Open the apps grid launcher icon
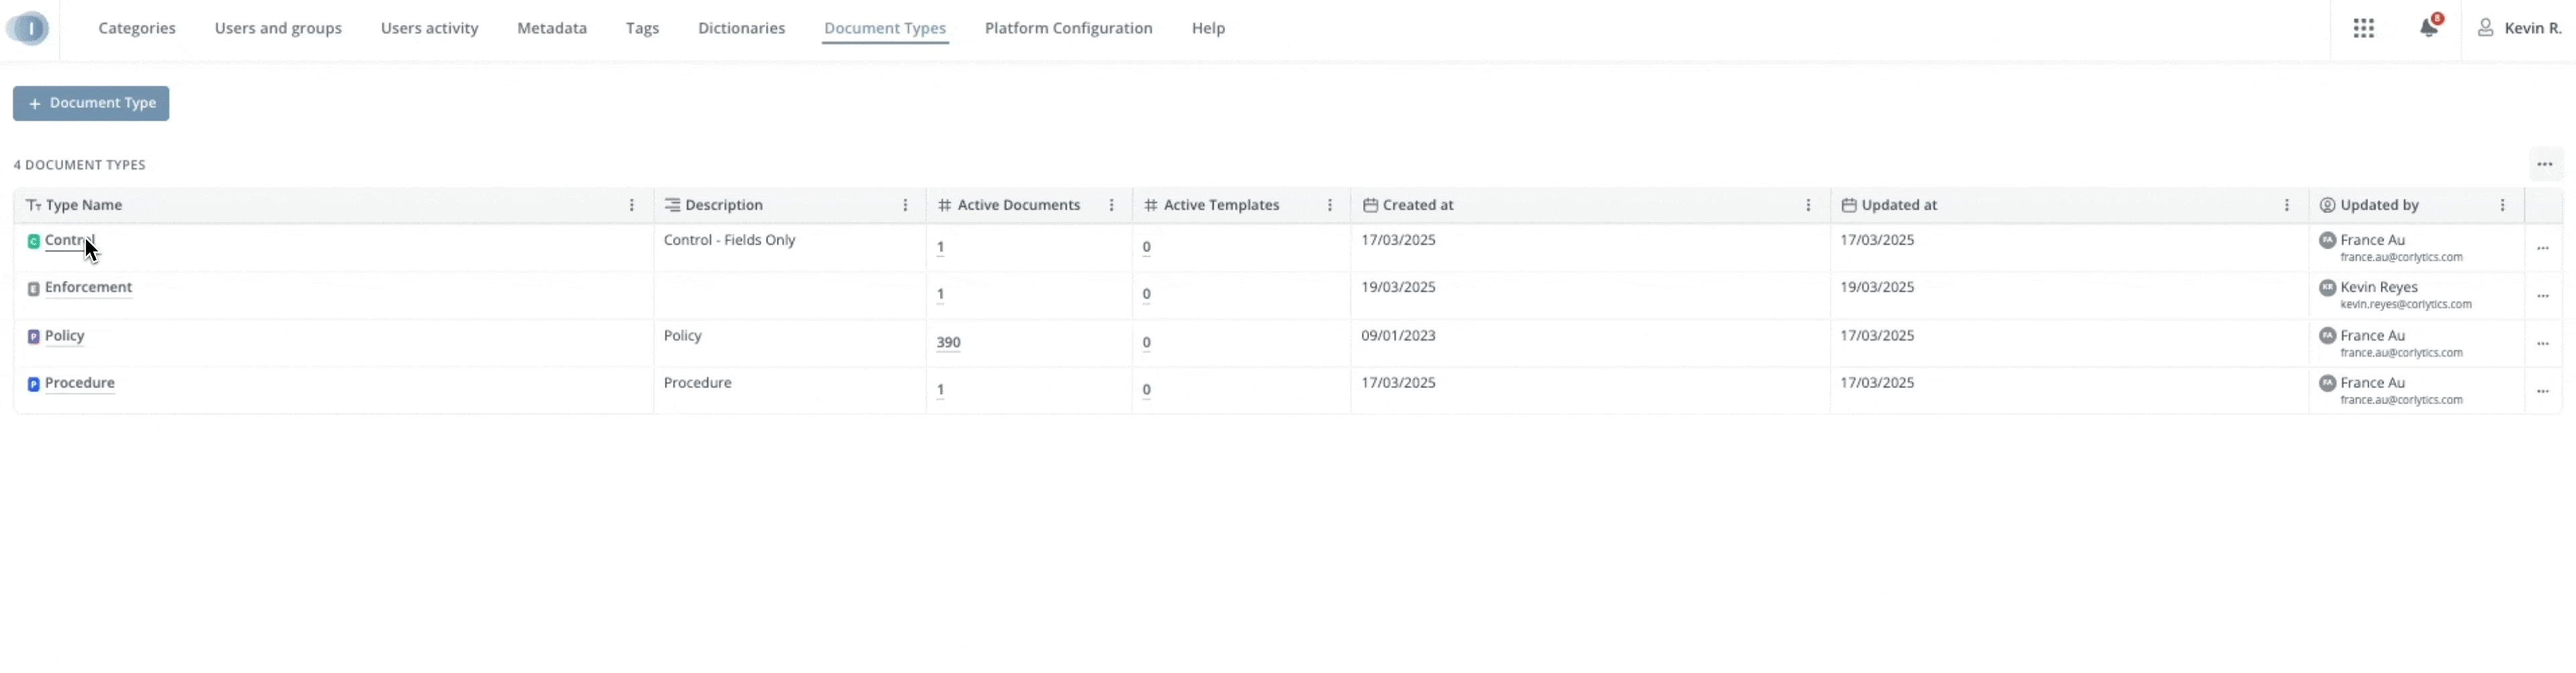The image size is (2576, 673). [2364, 28]
